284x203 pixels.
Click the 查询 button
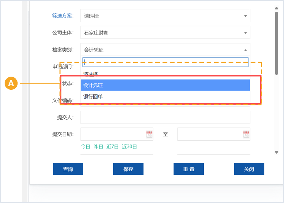[68, 169]
